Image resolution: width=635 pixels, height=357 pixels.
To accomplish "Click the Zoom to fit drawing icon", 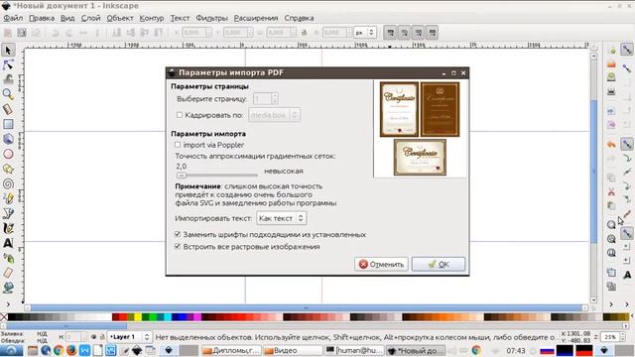I will [611, 239].
